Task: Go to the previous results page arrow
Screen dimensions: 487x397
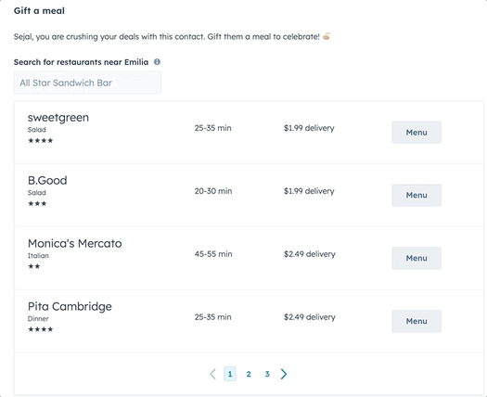Action: pyautogui.click(x=212, y=374)
